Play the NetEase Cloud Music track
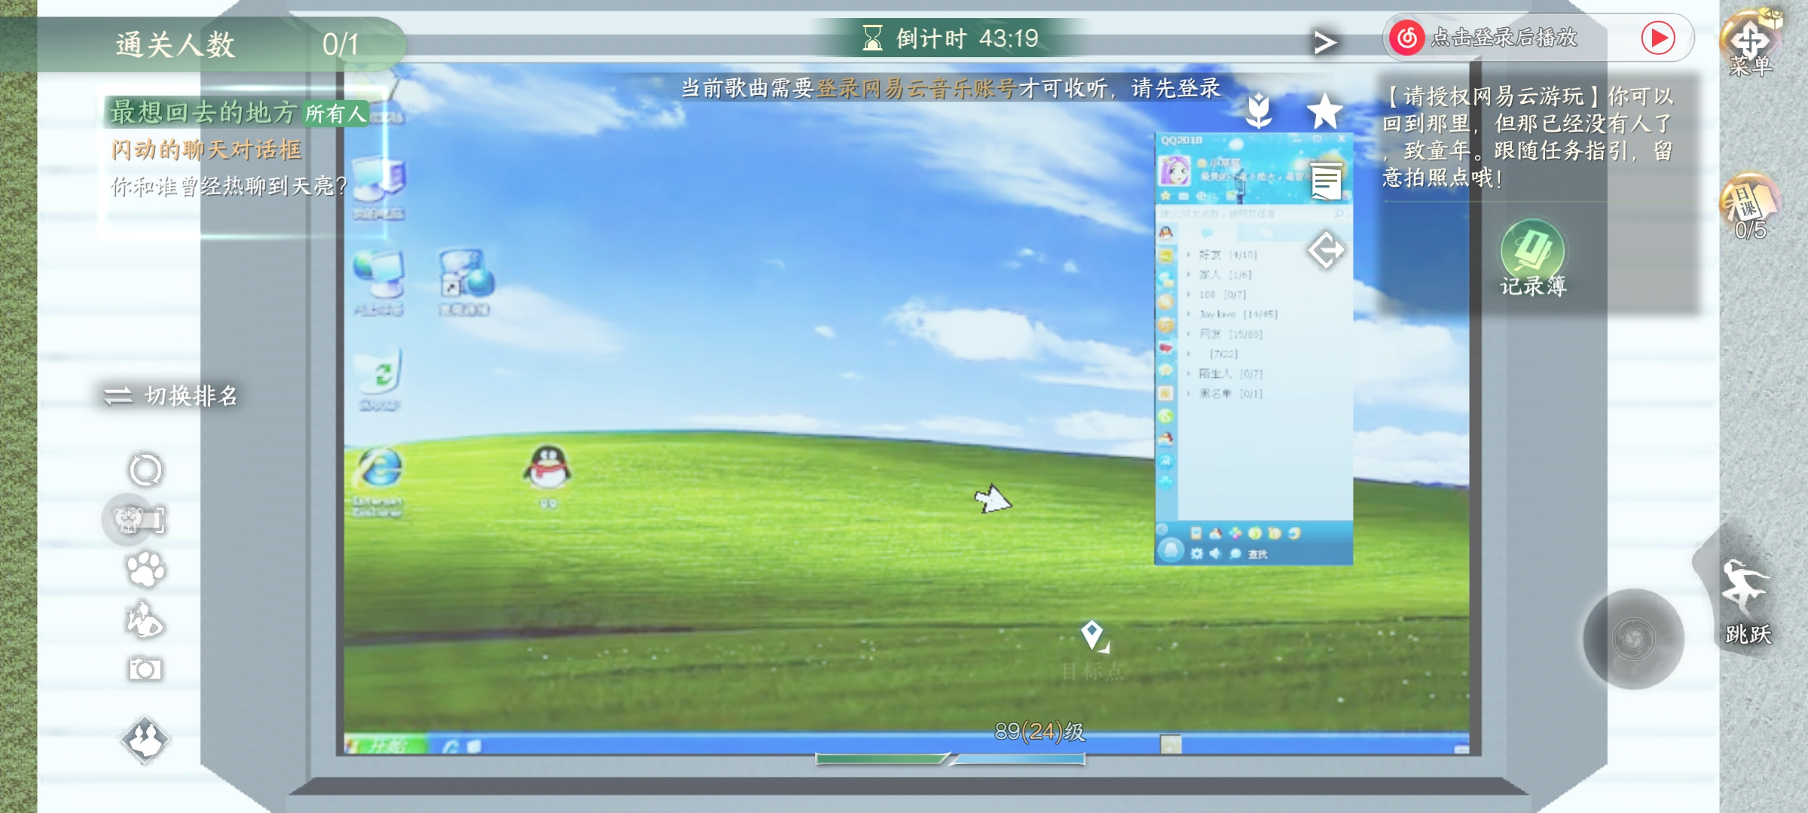The width and height of the screenshot is (1808, 813). [x=1658, y=38]
